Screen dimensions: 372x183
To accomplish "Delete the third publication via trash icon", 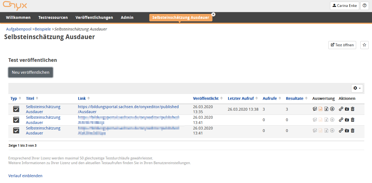I will [353, 130].
